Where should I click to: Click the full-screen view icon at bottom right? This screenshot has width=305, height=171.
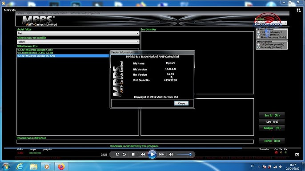297,155
